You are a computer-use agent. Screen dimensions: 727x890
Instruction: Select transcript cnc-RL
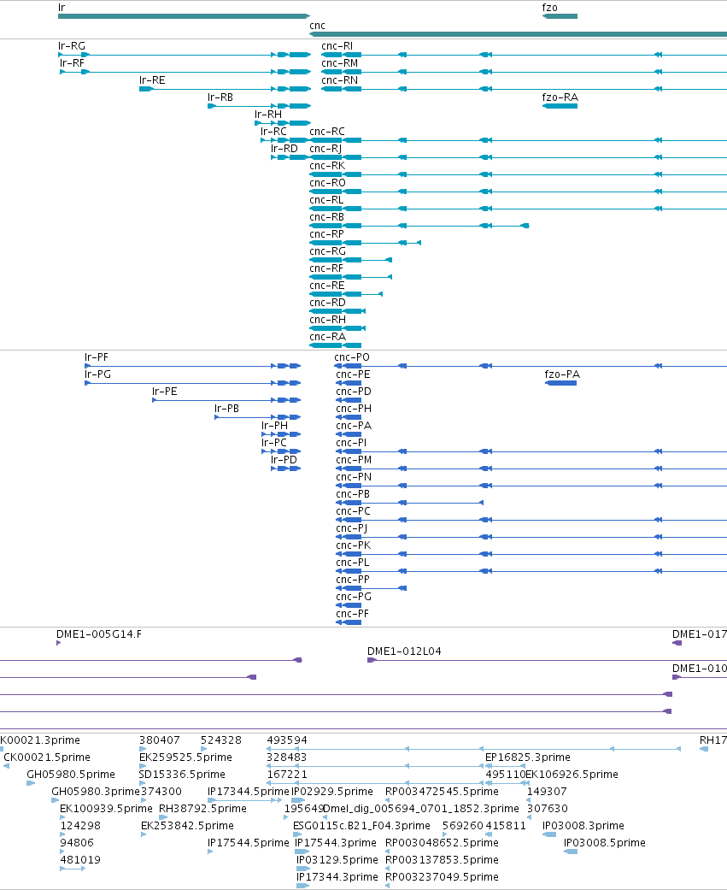(518, 209)
